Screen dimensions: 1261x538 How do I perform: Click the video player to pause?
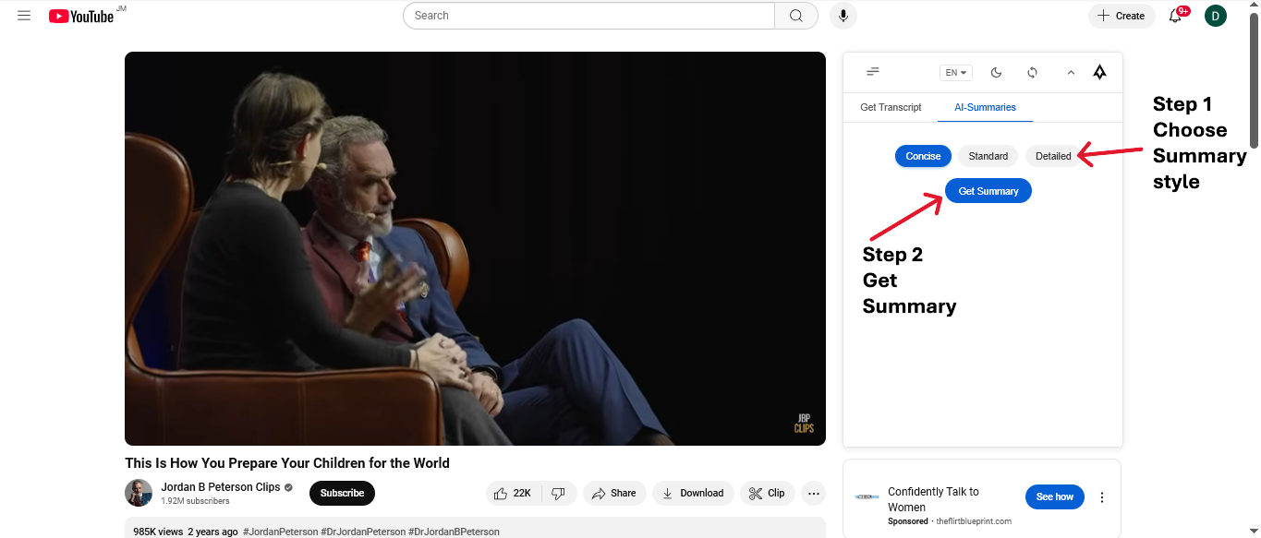pyautogui.click(x=475, y=248)
